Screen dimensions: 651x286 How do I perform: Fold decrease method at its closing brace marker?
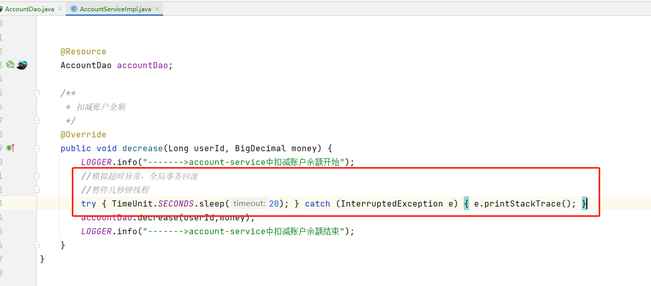pyautogui.click(x=36, y=245)
